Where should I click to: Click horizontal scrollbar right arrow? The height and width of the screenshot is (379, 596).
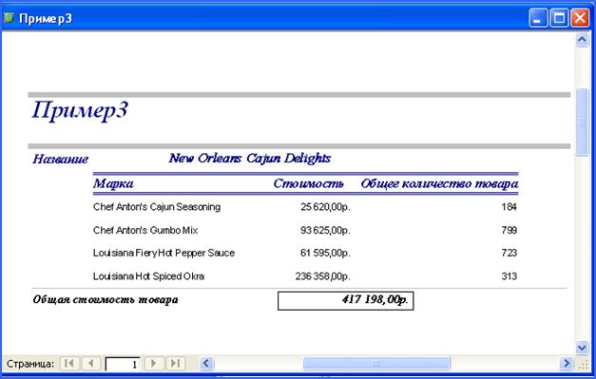click(566, 364)
